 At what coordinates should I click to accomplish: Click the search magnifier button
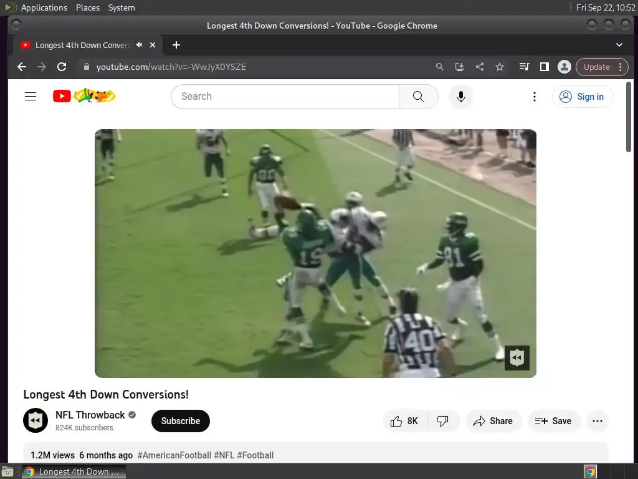click(x=418, y=97)
